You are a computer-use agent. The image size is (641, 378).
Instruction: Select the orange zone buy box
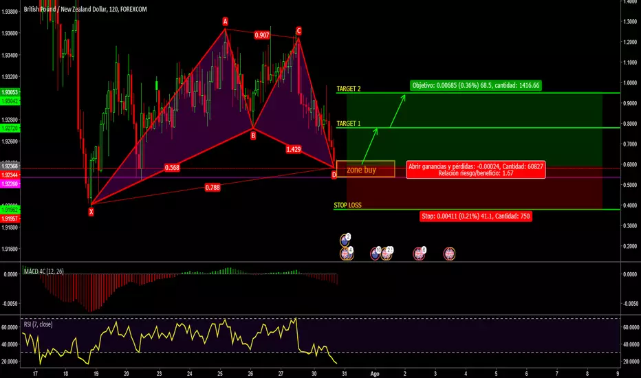pos(365,169)
